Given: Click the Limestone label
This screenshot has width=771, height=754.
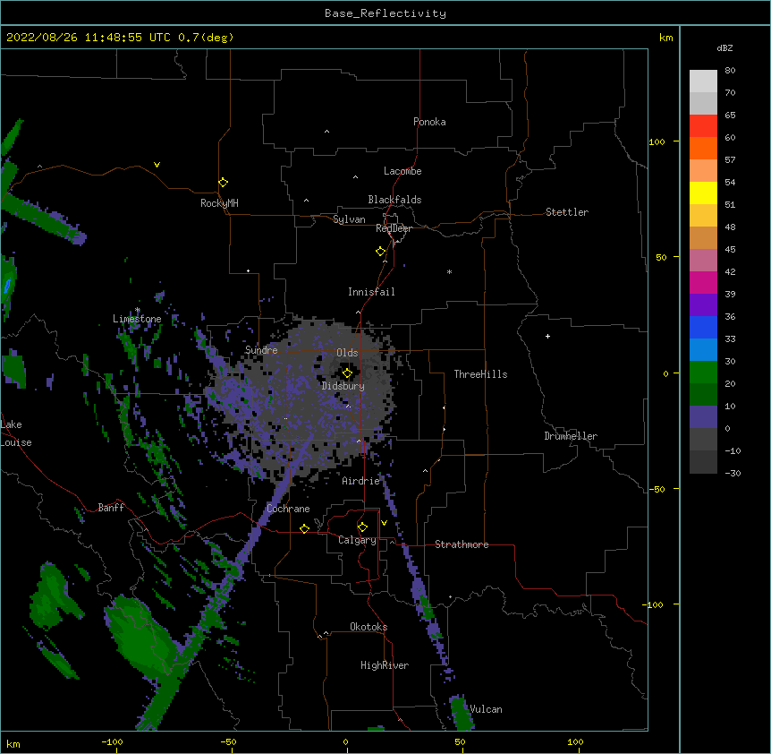Looking at the screenshot, I should pyautogui.click(x=137, y=319).
